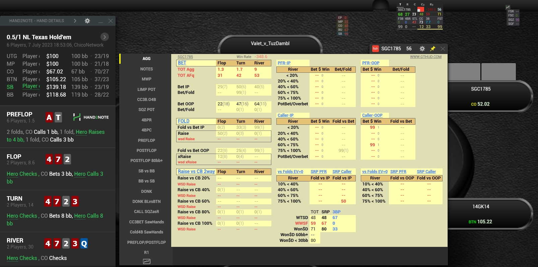This screenshot has height=267, width=538.
Task: Click the BET stats link
Action: click(182, 63)
